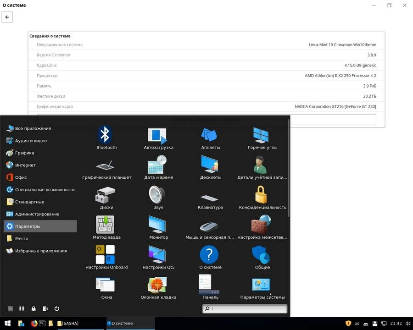Open Панель panel settings
413x330 pixels.
tap(211, 288)
